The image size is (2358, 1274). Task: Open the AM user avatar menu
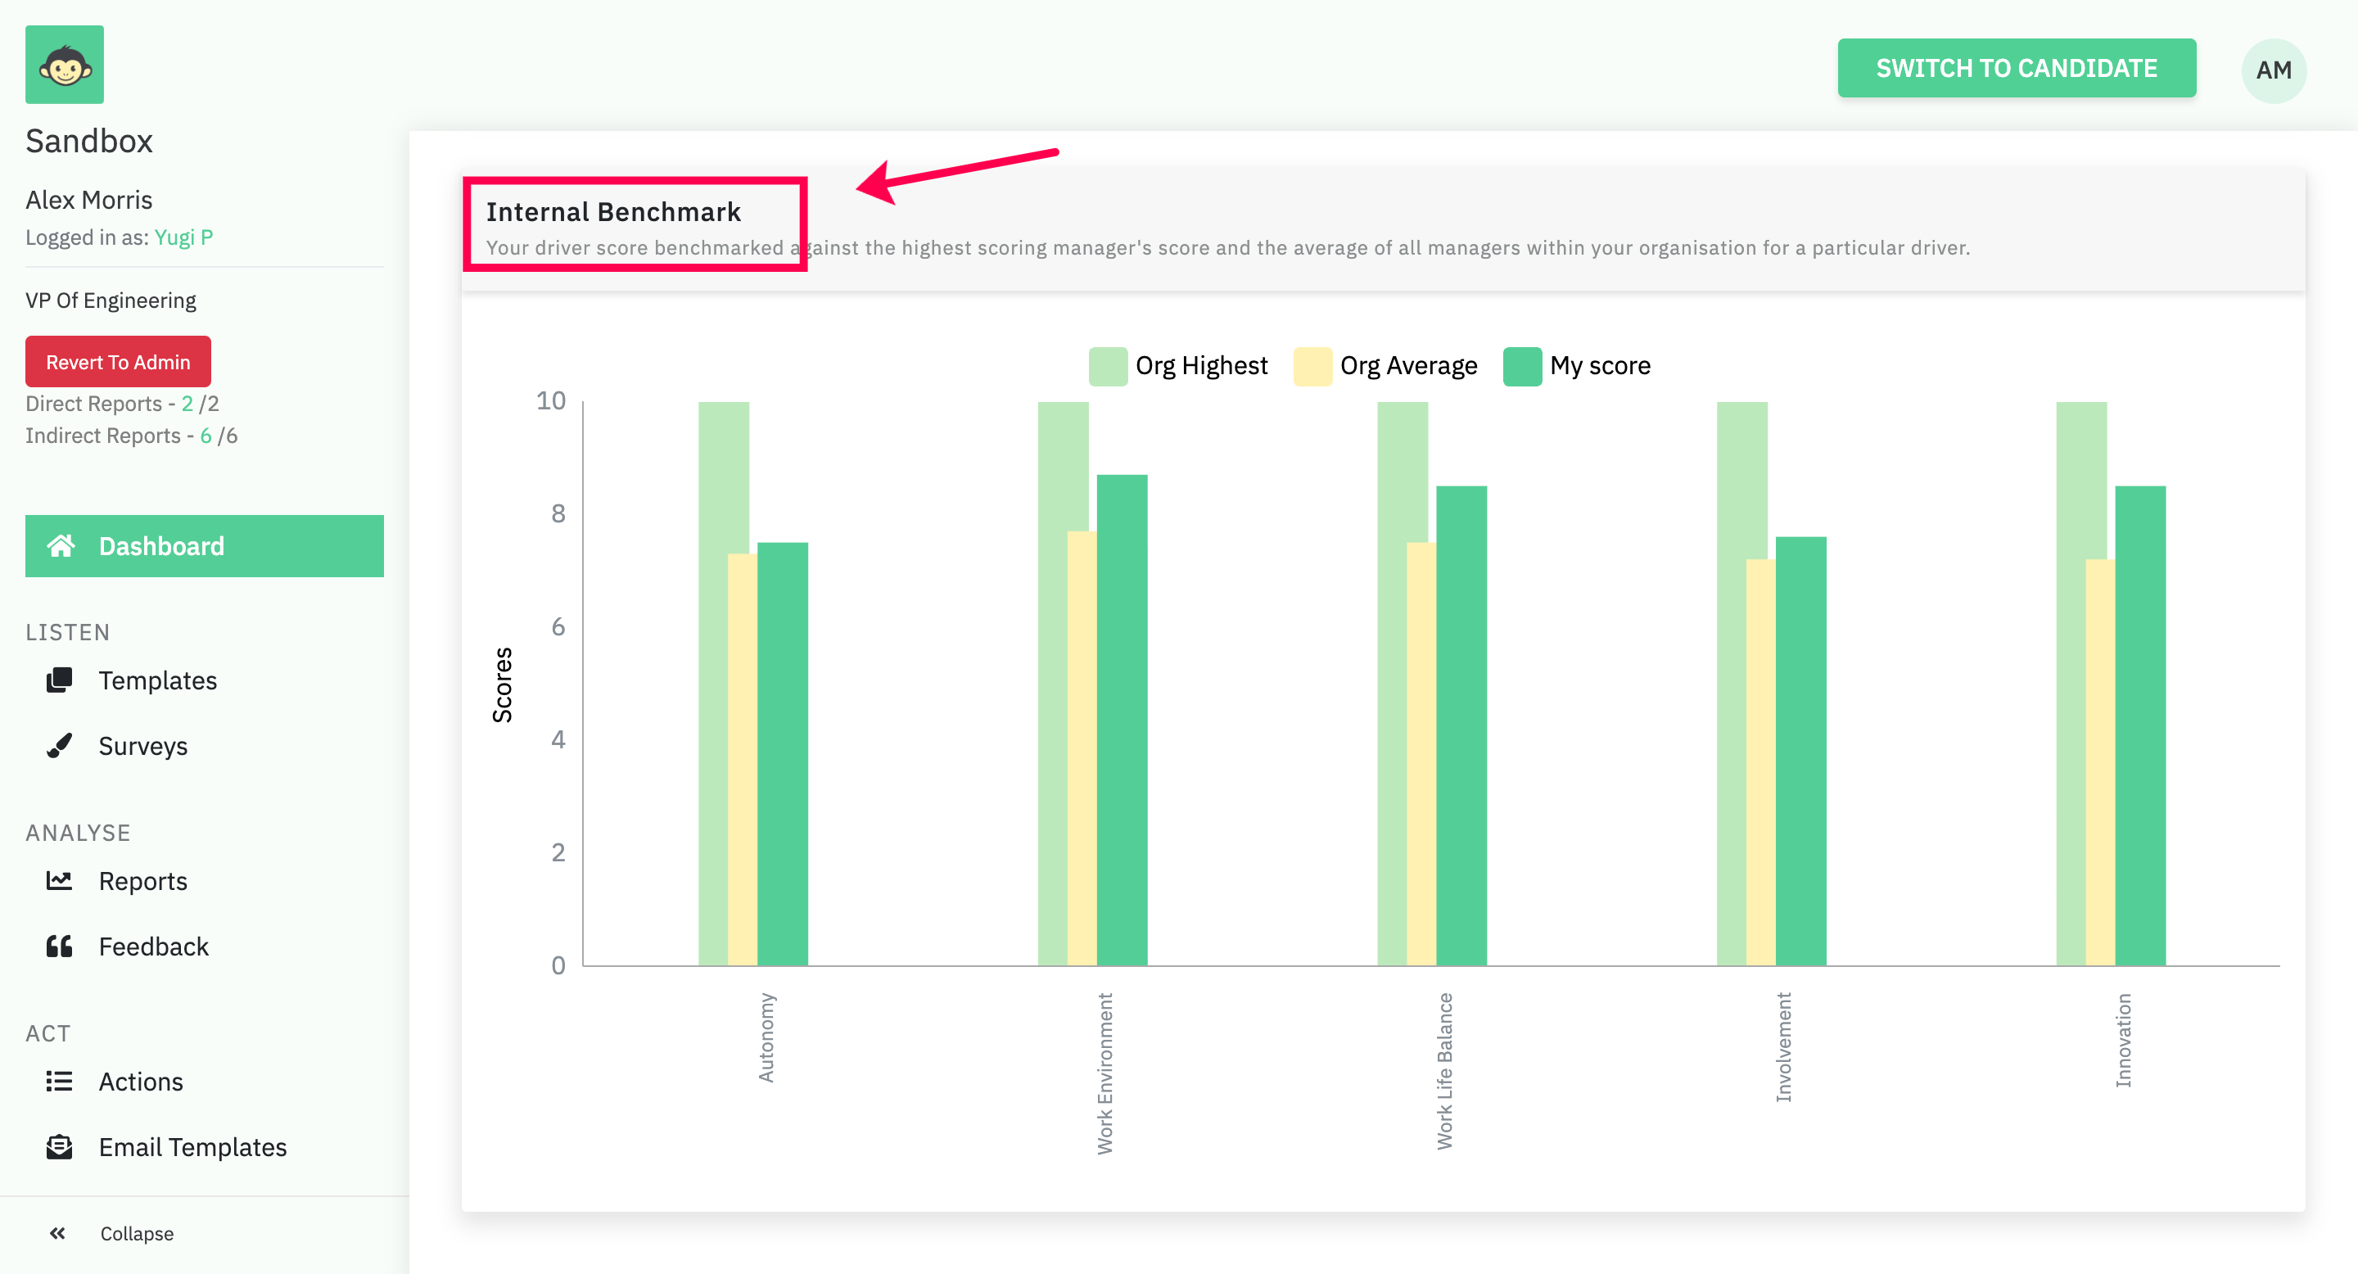click(2273, 70)
